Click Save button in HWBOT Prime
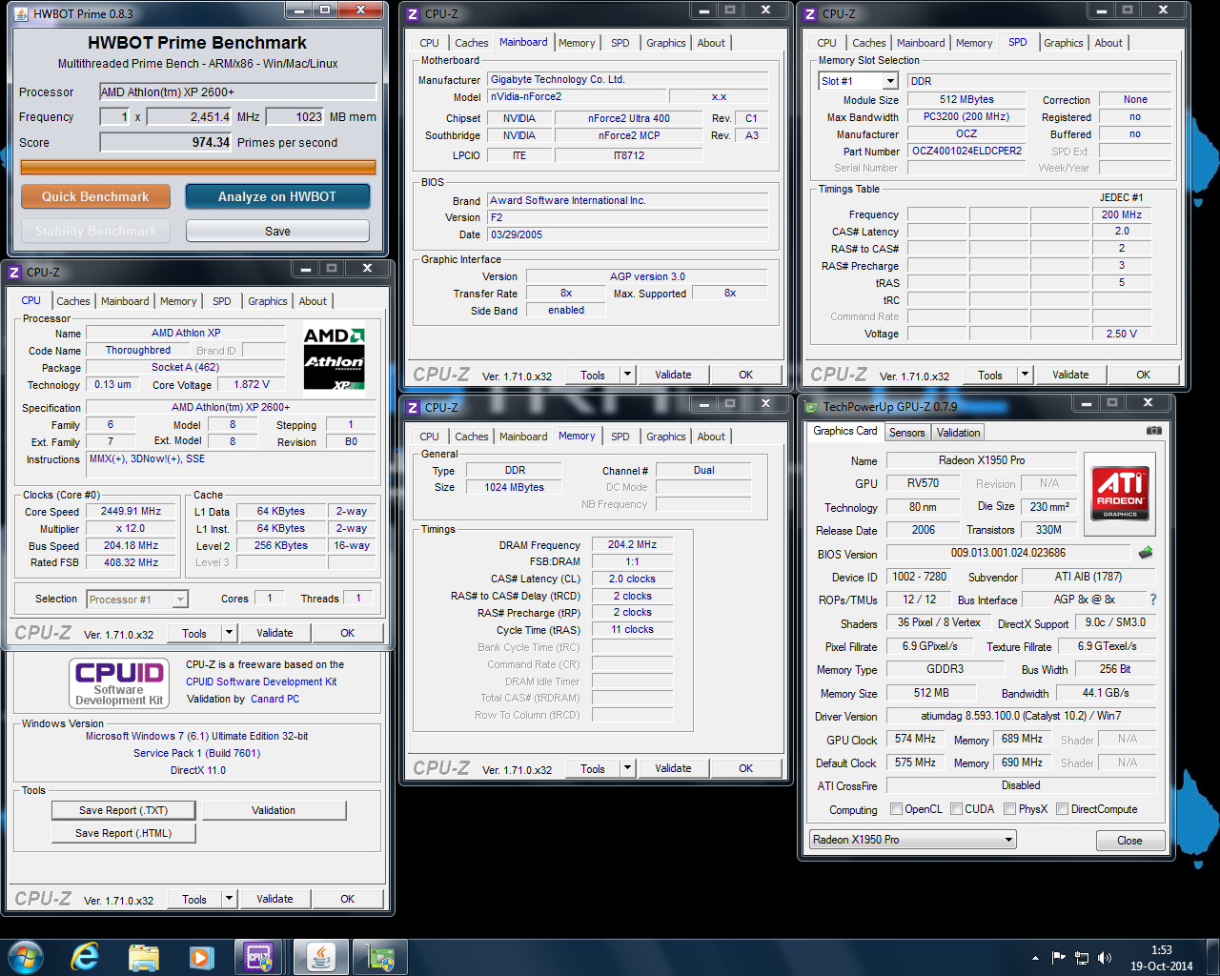This screenshot has height=976, width=1220. (x=277, y=231)
